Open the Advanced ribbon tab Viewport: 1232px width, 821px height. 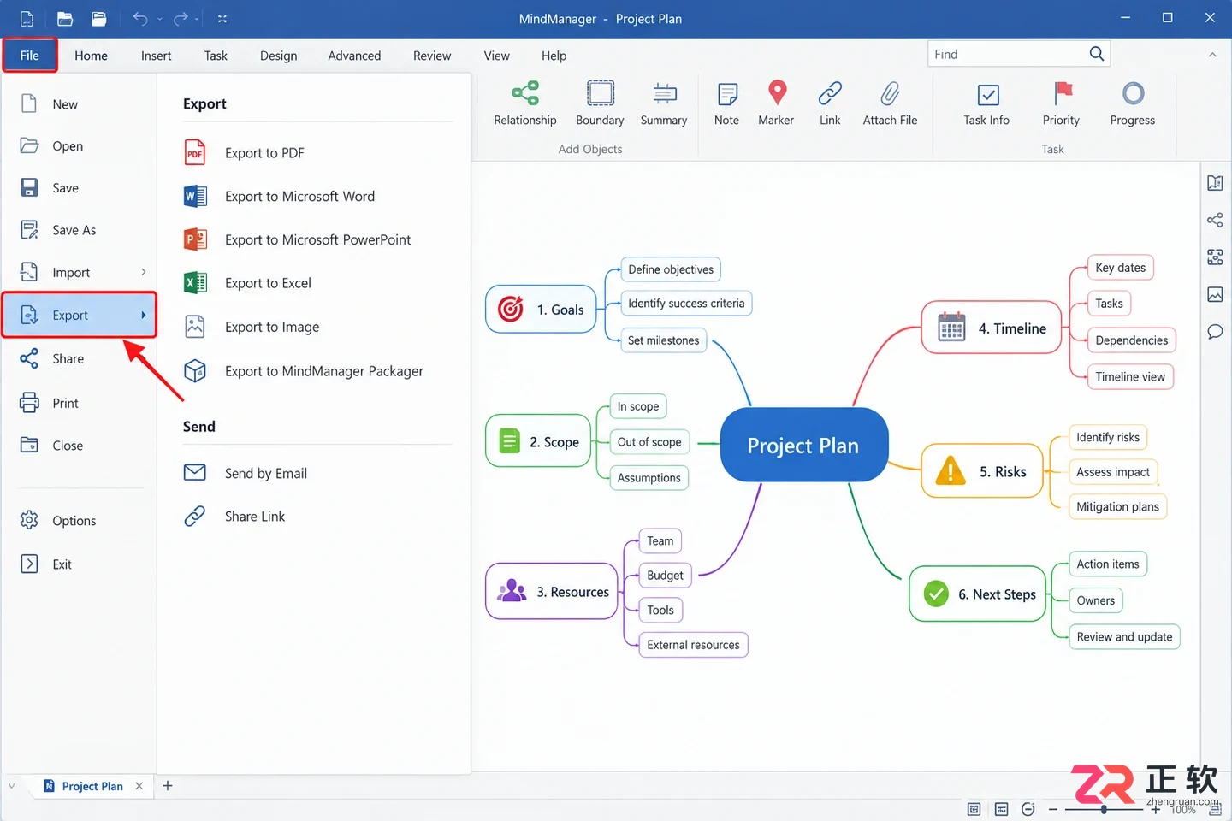[x=354, y=56]
